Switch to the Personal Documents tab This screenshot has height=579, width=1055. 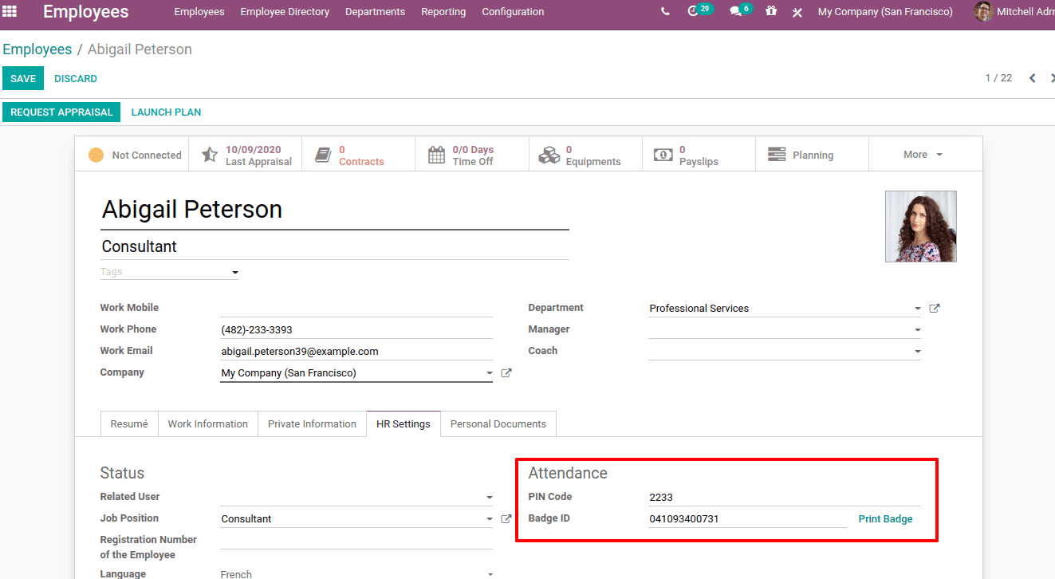498,424
